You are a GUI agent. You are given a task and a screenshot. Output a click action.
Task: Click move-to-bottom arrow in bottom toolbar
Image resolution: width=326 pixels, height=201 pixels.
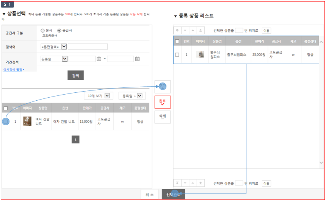pyautogui.click(x=177, y=183)
